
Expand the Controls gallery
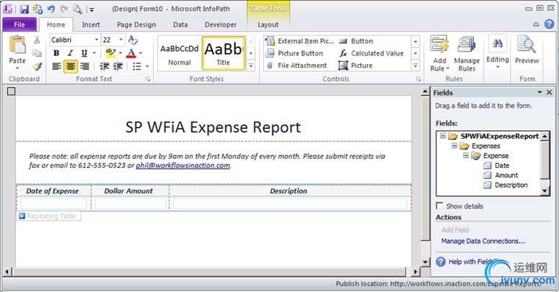tap(415, 66)
